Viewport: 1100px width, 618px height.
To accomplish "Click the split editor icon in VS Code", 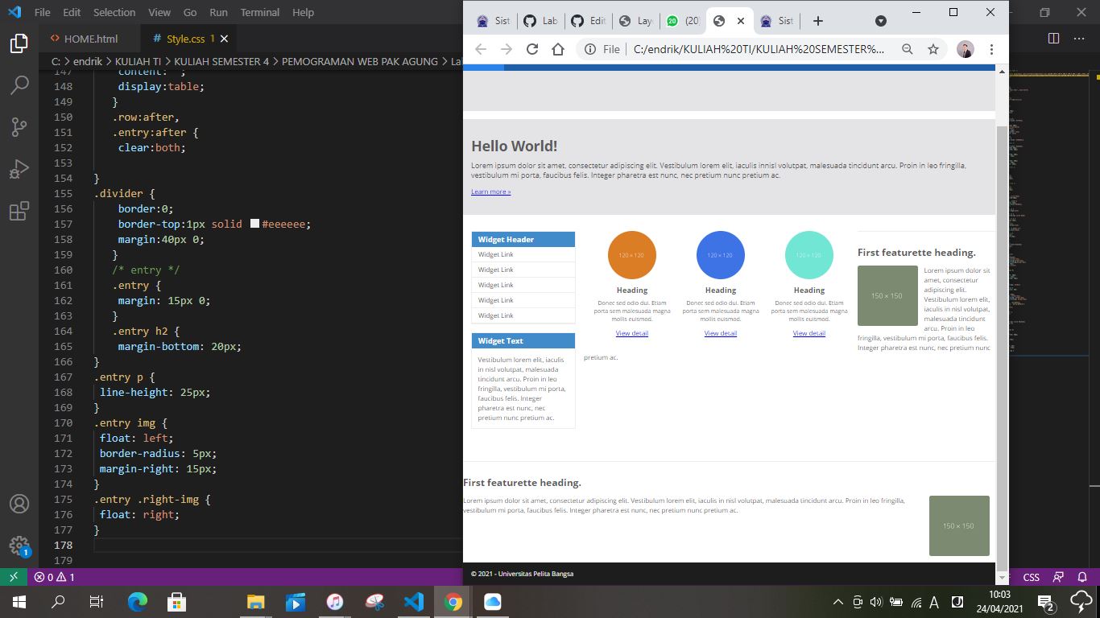I will tap(1053, 38).
